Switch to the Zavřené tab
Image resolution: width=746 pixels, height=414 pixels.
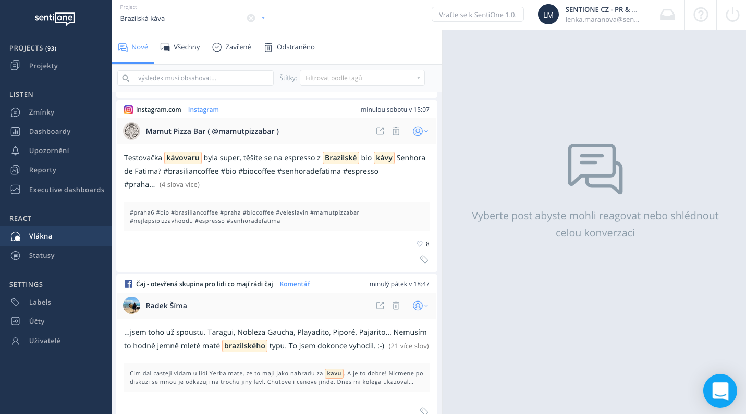[232, 47]
